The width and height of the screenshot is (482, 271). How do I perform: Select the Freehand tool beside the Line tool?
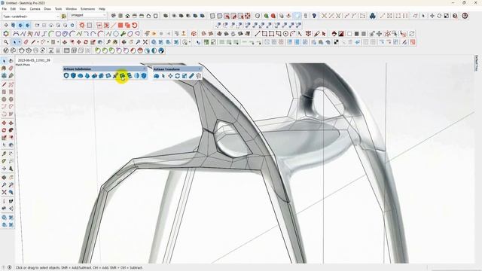(x=11, y=84)
